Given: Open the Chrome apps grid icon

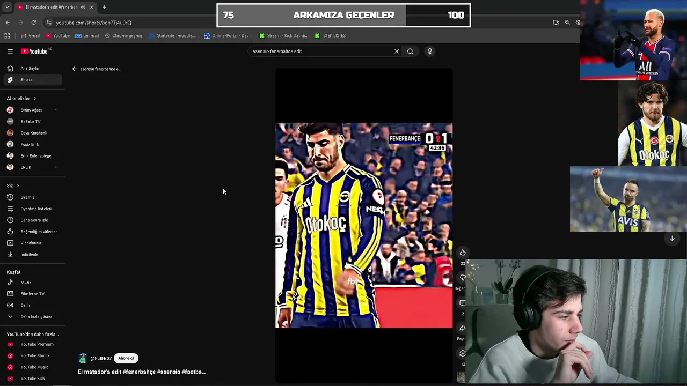Looking at the screenshot, I should [7, 36].
